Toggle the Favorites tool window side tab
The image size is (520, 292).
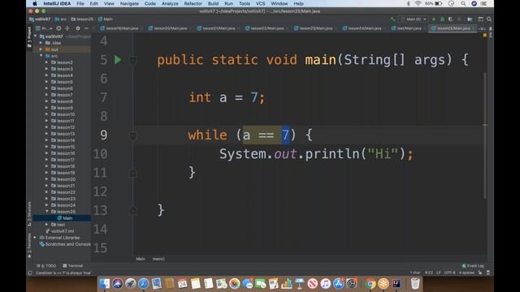click(x=29, y=246)
